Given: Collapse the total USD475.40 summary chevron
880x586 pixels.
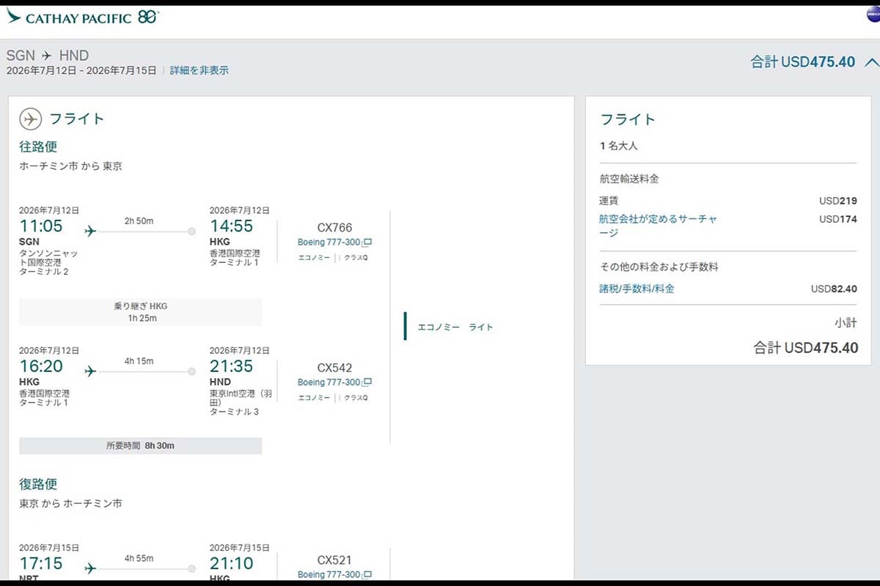Looking at the screenshot, I should click(872, 62).
